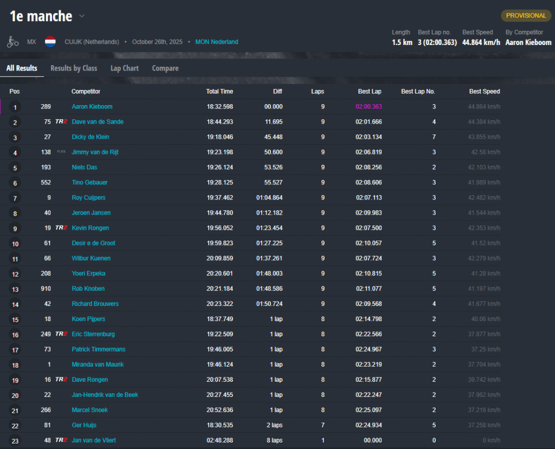Open Aaron Kieboom's competitor row link
The image size is (555, 449).
tap(92, 107)
